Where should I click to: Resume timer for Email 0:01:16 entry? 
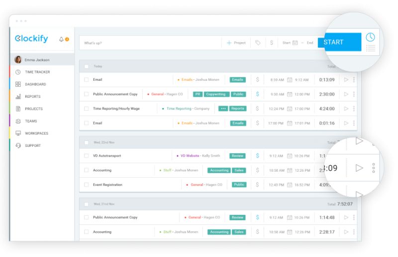[346, 123]
